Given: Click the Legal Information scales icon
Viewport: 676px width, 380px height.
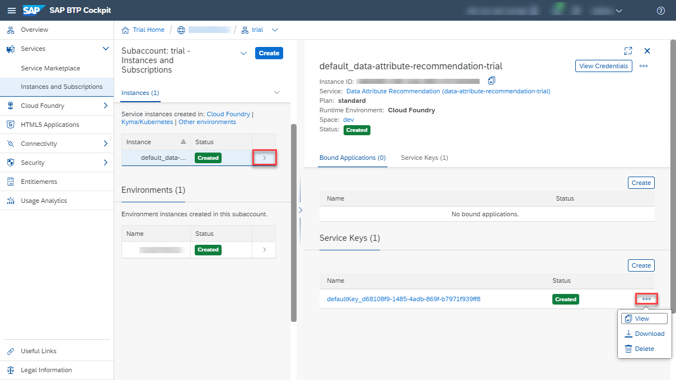Looking at the screenshot, I should [10, 370].
